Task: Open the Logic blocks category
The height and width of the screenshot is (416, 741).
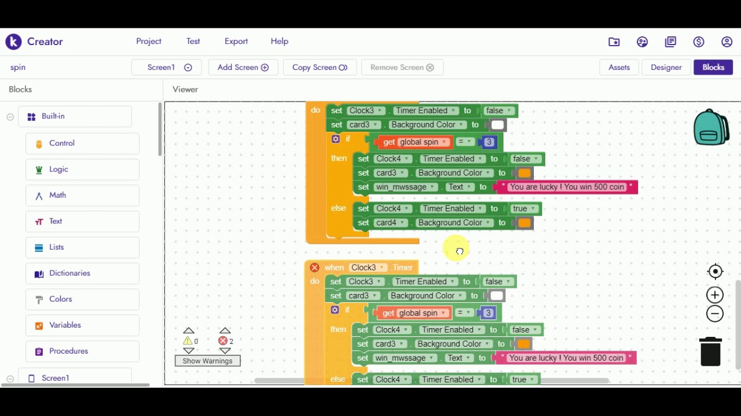Action: tap(82, 169)
